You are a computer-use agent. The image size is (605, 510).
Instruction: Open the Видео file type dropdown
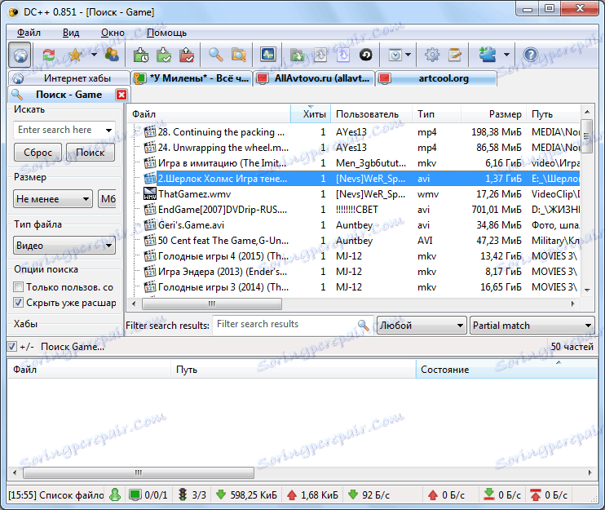point(64,246)
